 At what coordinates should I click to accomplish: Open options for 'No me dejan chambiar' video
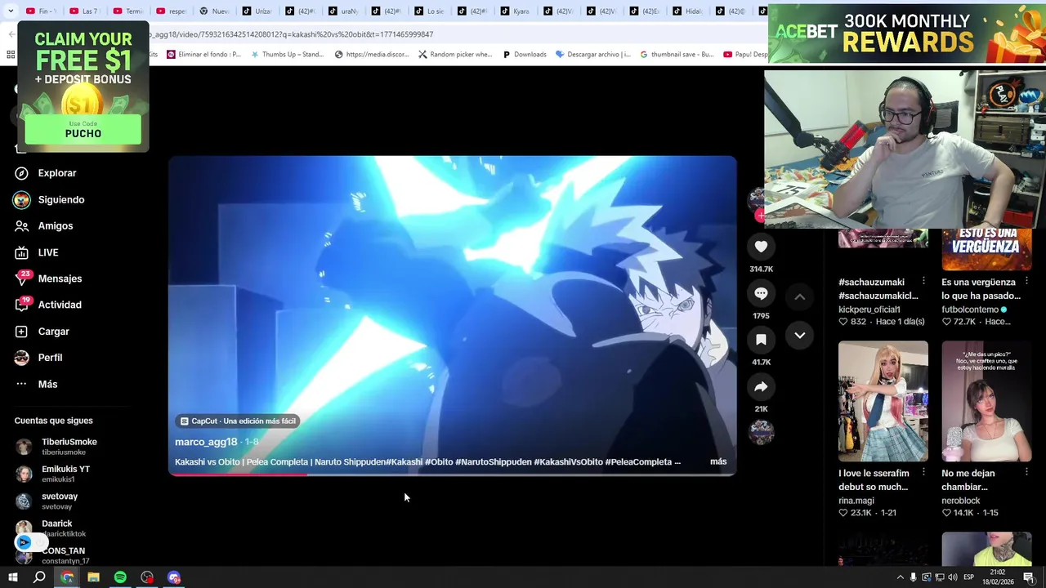click(x=1026, y=472)
